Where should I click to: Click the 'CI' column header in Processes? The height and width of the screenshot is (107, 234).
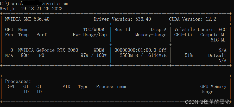tap(39, 87)
